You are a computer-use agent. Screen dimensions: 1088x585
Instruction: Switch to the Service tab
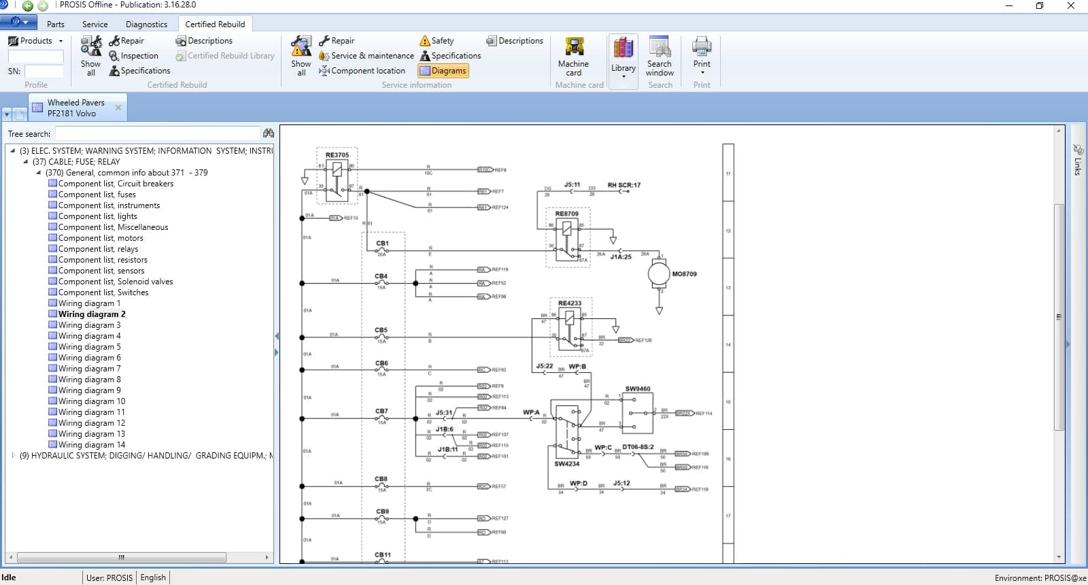(95, 24)
